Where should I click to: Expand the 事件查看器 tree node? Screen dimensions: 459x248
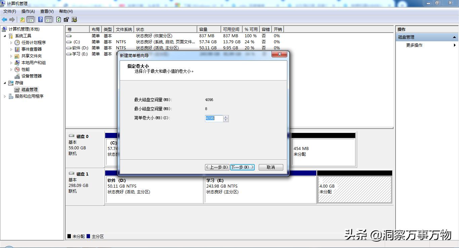click(x=11, y=49)
